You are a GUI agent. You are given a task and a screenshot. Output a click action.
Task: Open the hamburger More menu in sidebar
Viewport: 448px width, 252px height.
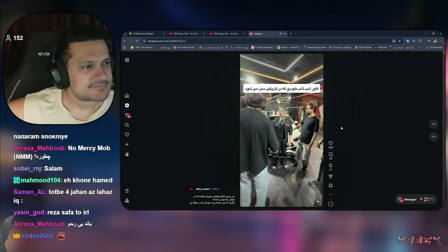click(x=127, y=191)
